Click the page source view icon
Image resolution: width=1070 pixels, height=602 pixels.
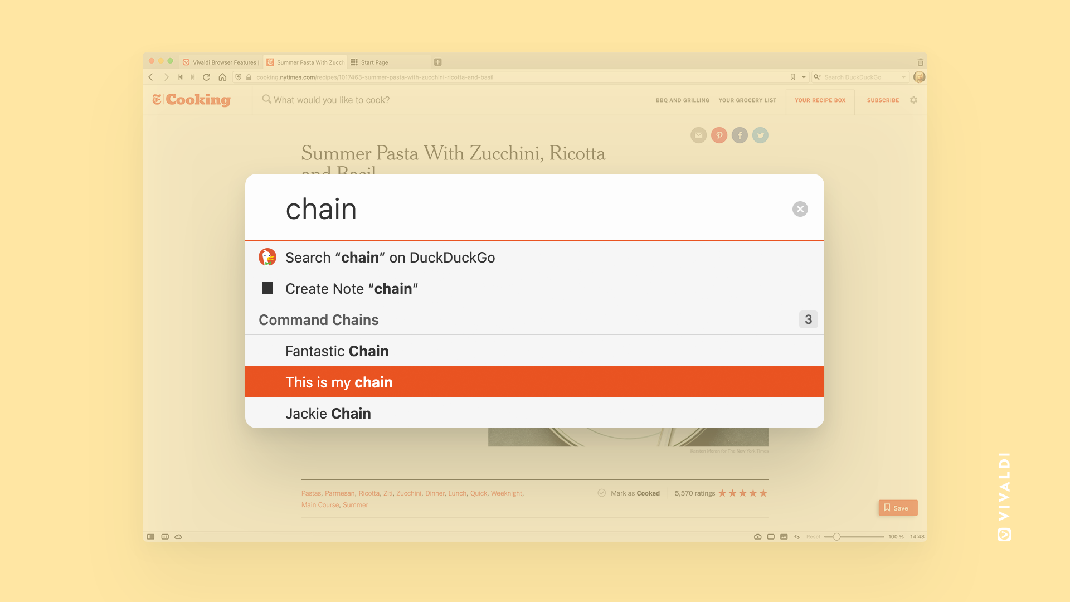click(x=796, y=536)
